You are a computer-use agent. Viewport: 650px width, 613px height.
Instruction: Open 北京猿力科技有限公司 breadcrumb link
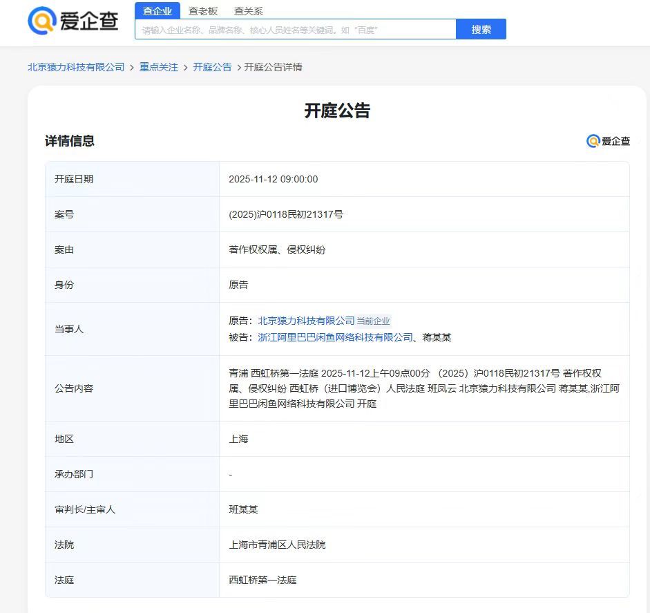(x=76, y=67)
